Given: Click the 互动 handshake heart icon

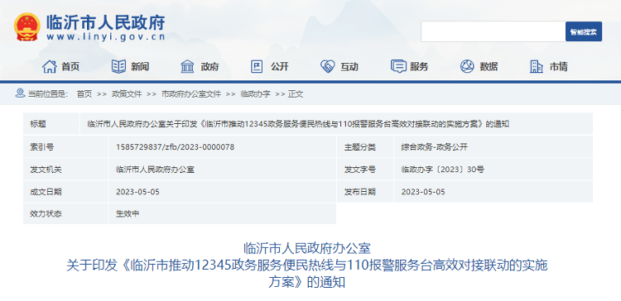Looking at the screenshot, I should (328, 66).
